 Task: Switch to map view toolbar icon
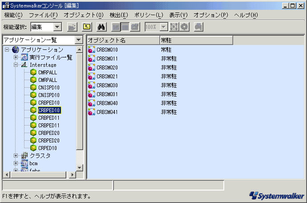pyautogui.click(x=116, y=27)
